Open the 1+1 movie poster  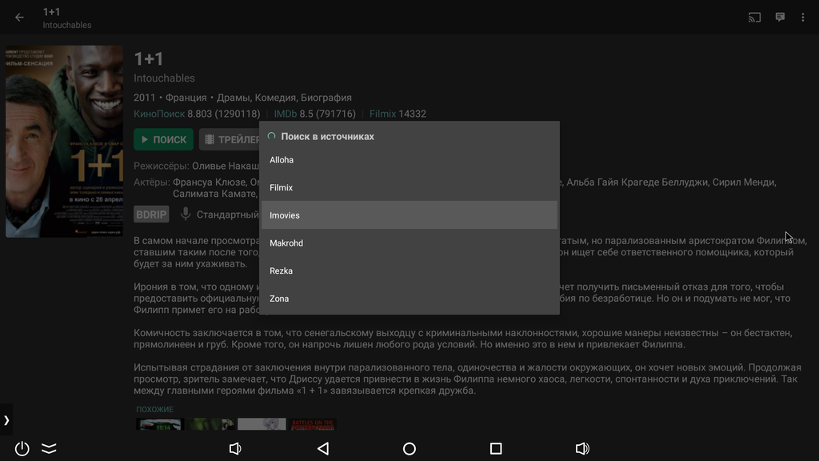(x=64, y=141)
